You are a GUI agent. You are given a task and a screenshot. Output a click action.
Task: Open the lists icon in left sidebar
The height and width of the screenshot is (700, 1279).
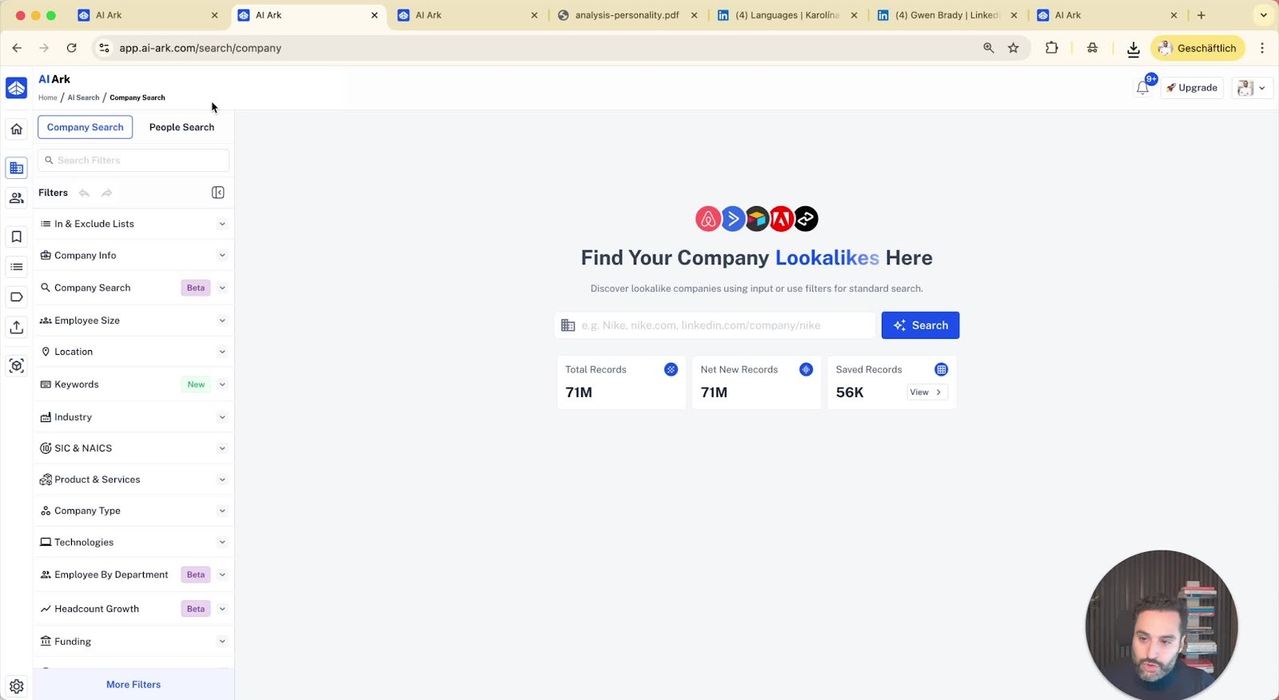17,267
